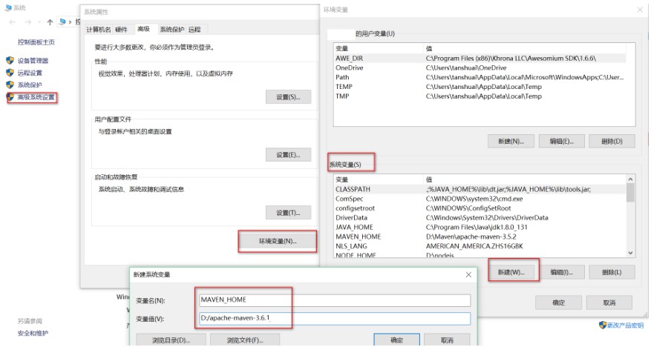
Task: Click the shield icon beside 更改产品密钥
Action: [603, 325]
